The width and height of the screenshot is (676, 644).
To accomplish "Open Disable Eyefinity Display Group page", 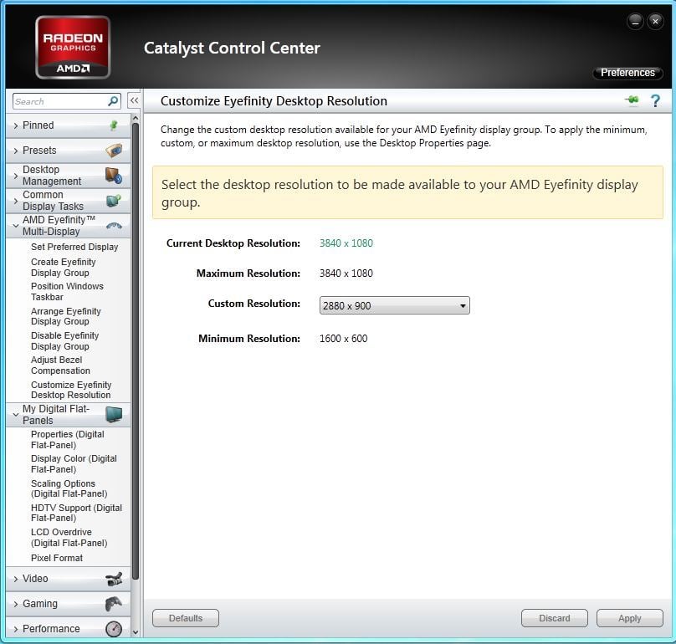I will 64,341.
